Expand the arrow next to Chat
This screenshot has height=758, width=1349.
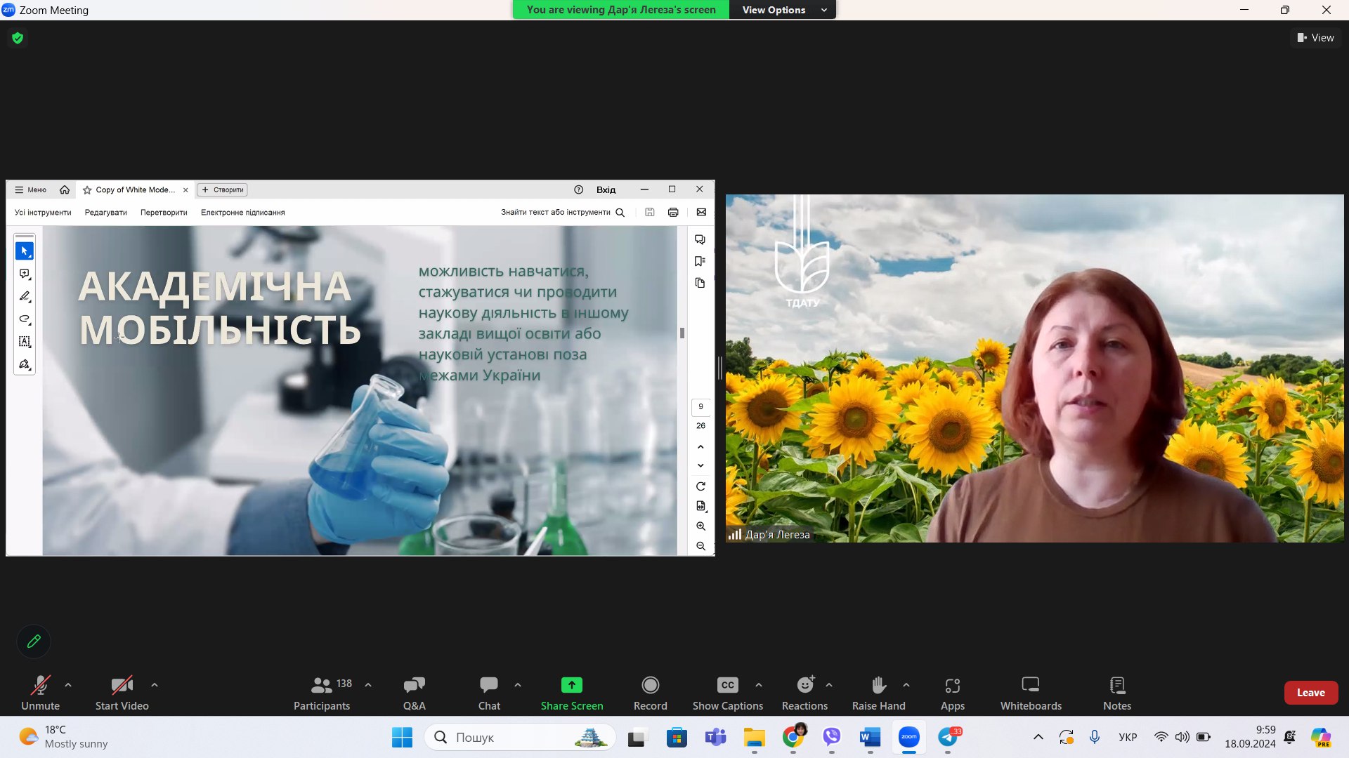click(518, 685)
